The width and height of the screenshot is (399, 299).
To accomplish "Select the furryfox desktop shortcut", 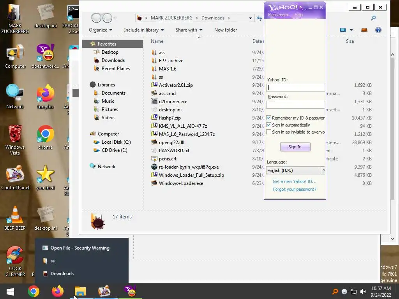I will (x=45, y=97).
